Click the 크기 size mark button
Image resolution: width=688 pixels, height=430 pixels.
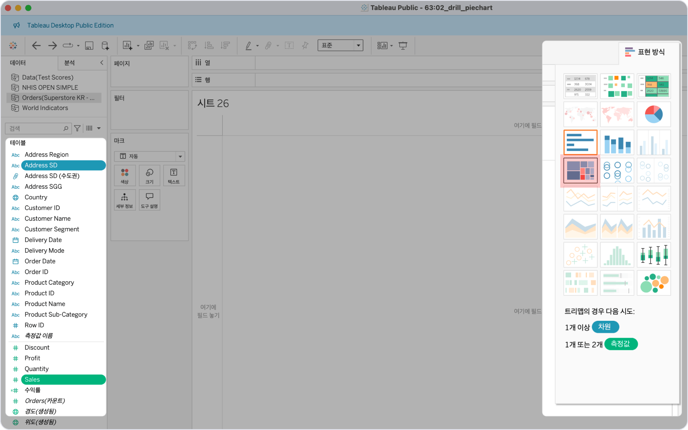150,176
